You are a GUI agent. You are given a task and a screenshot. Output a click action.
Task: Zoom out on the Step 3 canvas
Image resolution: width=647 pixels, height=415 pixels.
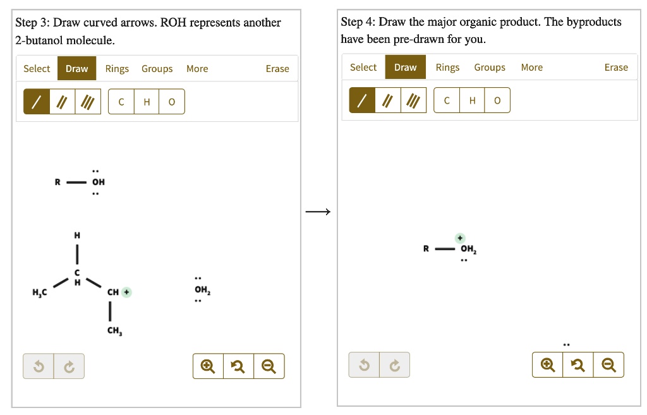point(269,366)
